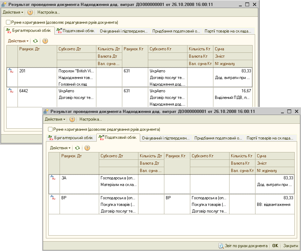Select Бухгалтерський облік tab in back window
301x251 pixels.
click(29, 31)
